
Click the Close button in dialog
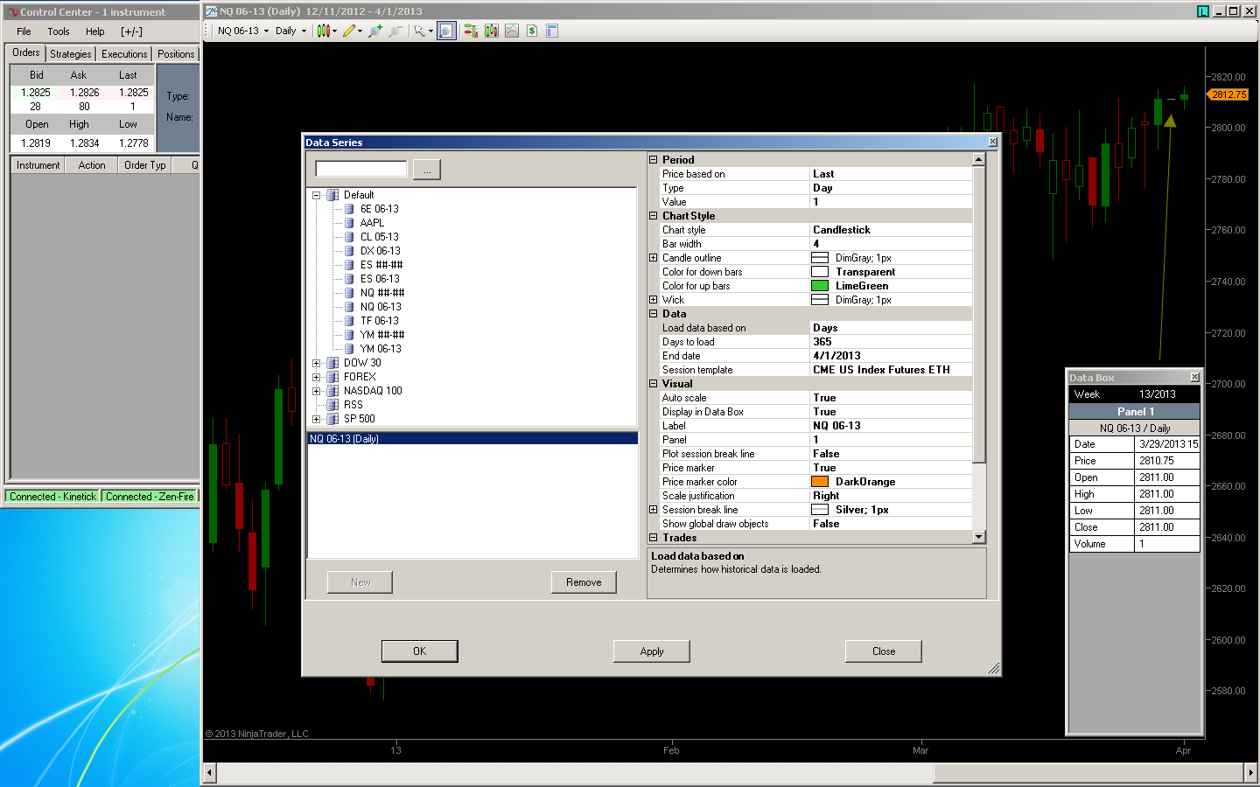(x=884, y=651)
